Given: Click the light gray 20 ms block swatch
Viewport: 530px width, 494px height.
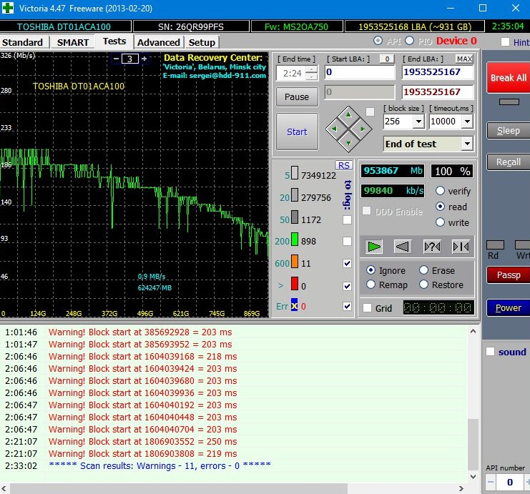Looking at the screenshot, I should [x=295, y=195].
